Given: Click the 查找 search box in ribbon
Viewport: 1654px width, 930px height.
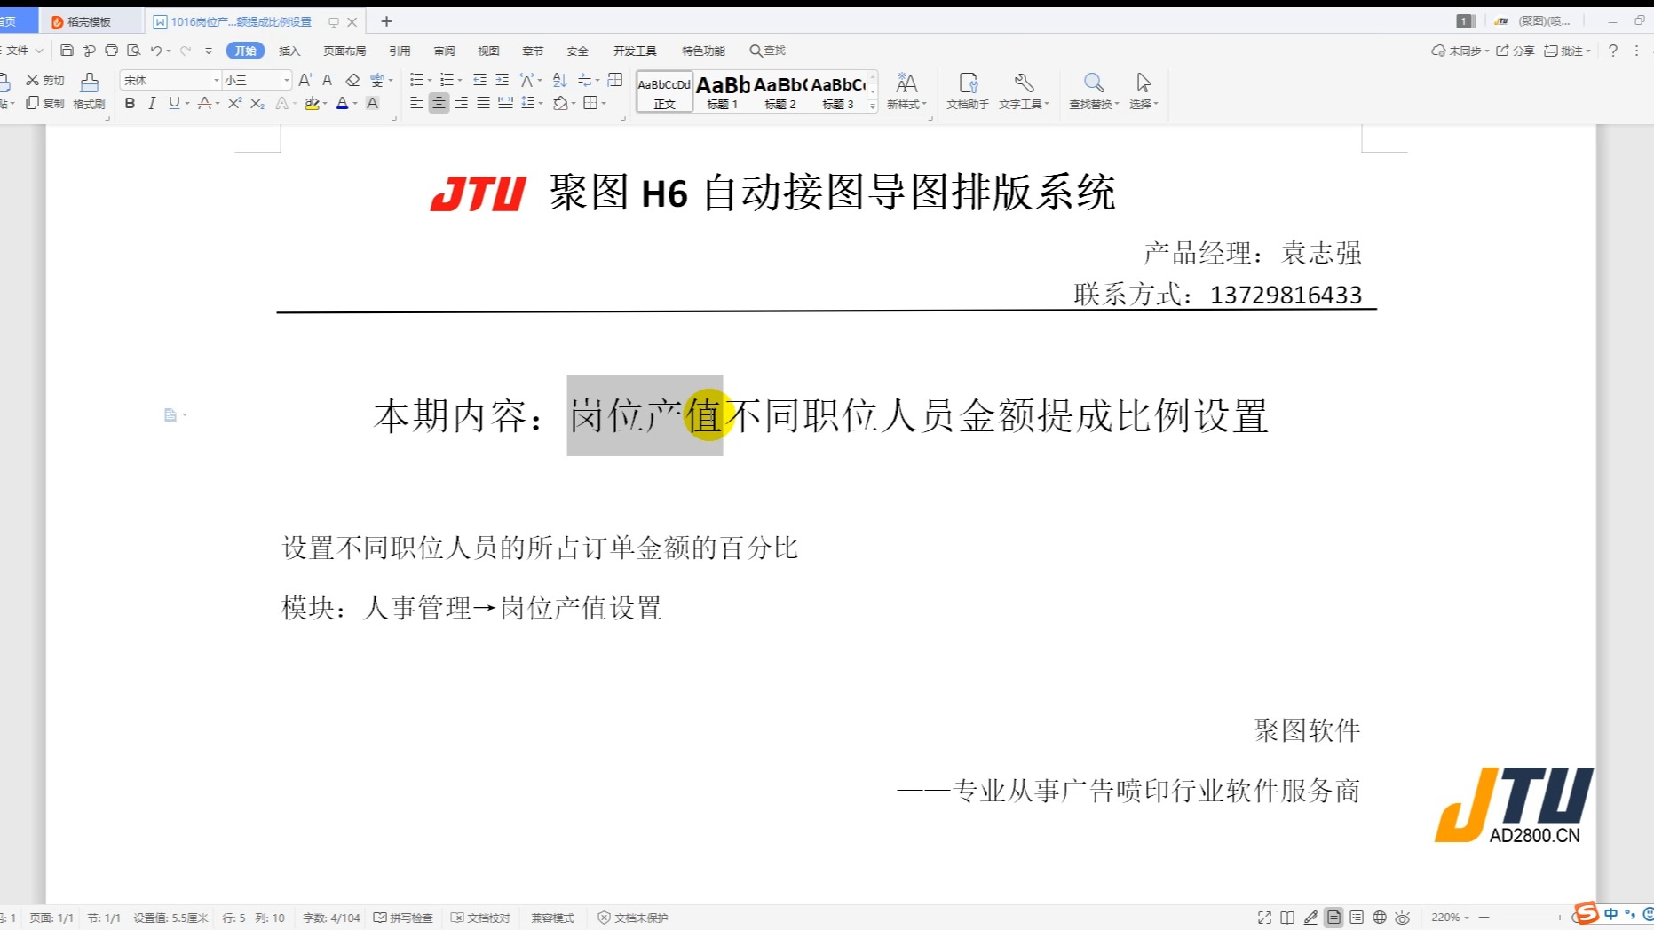Looking at the screenshot, I should (768, 51).
